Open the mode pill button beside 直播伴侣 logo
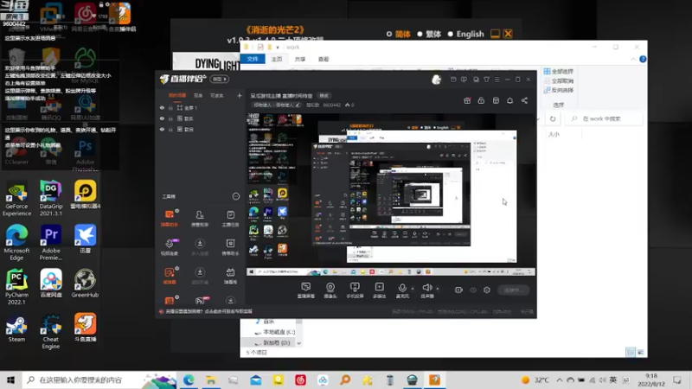 [220, 80]
